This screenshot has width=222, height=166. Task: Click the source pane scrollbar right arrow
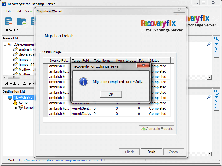[x=209, y=77]
